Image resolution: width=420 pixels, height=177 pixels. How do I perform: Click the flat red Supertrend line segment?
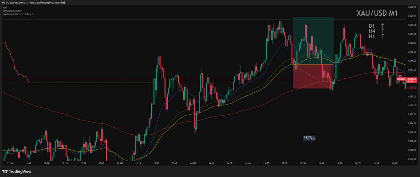[x=91, y=83]
